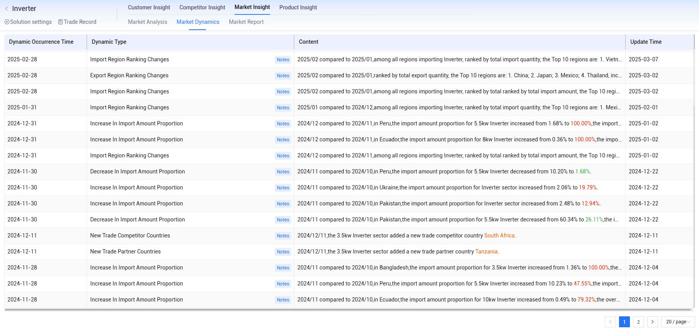Open Notes for New Trade Partner Countries row

(x=283, y=252)
